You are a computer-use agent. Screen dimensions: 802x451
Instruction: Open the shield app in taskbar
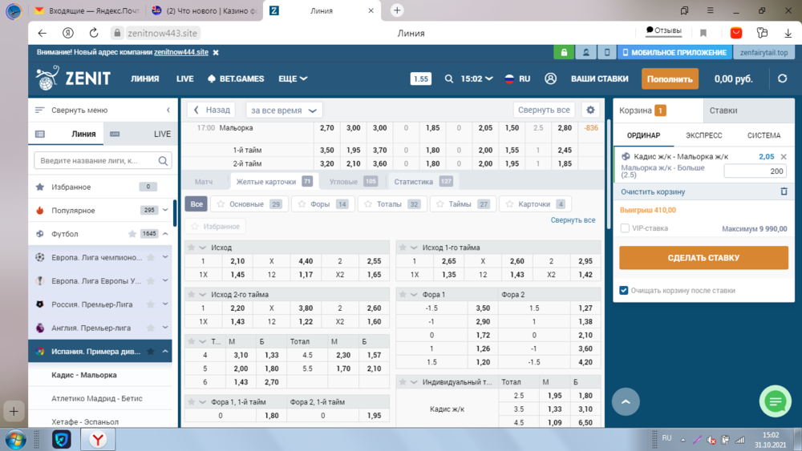point(62,439)
